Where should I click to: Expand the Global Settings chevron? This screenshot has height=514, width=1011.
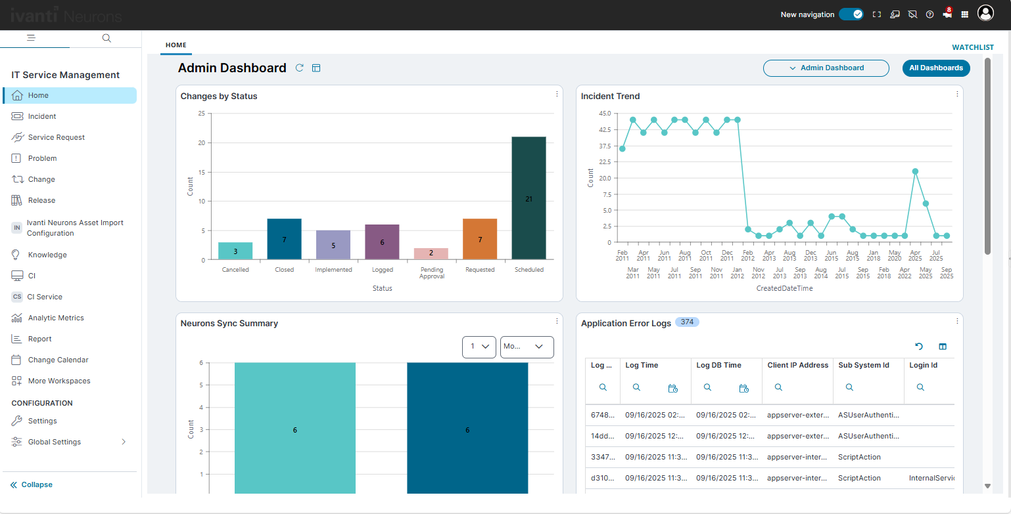(x=124, y=442)
